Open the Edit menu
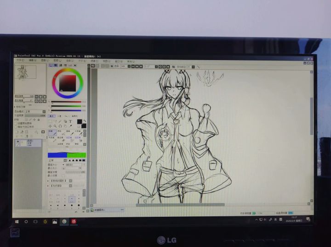 pos(33,60)
